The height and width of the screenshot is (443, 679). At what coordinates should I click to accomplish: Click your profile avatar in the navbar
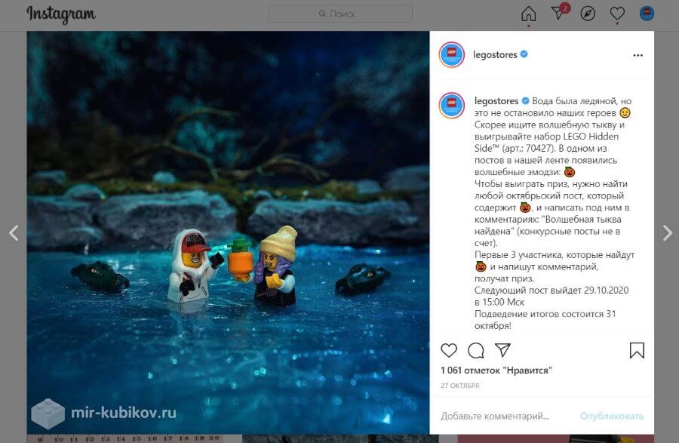647,12
